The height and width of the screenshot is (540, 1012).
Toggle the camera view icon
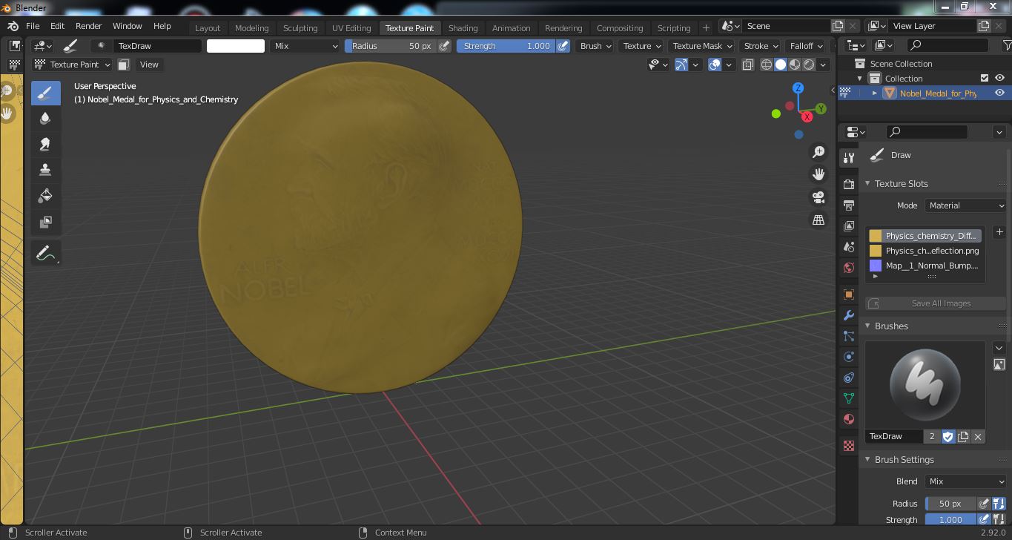pos(818,197)
